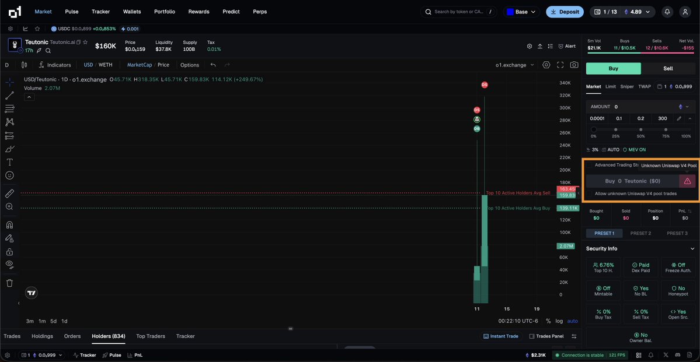The width and height of the screenshot is (700, 362).
Task: Select the ruler measure tool
Action: coord(9,194)
